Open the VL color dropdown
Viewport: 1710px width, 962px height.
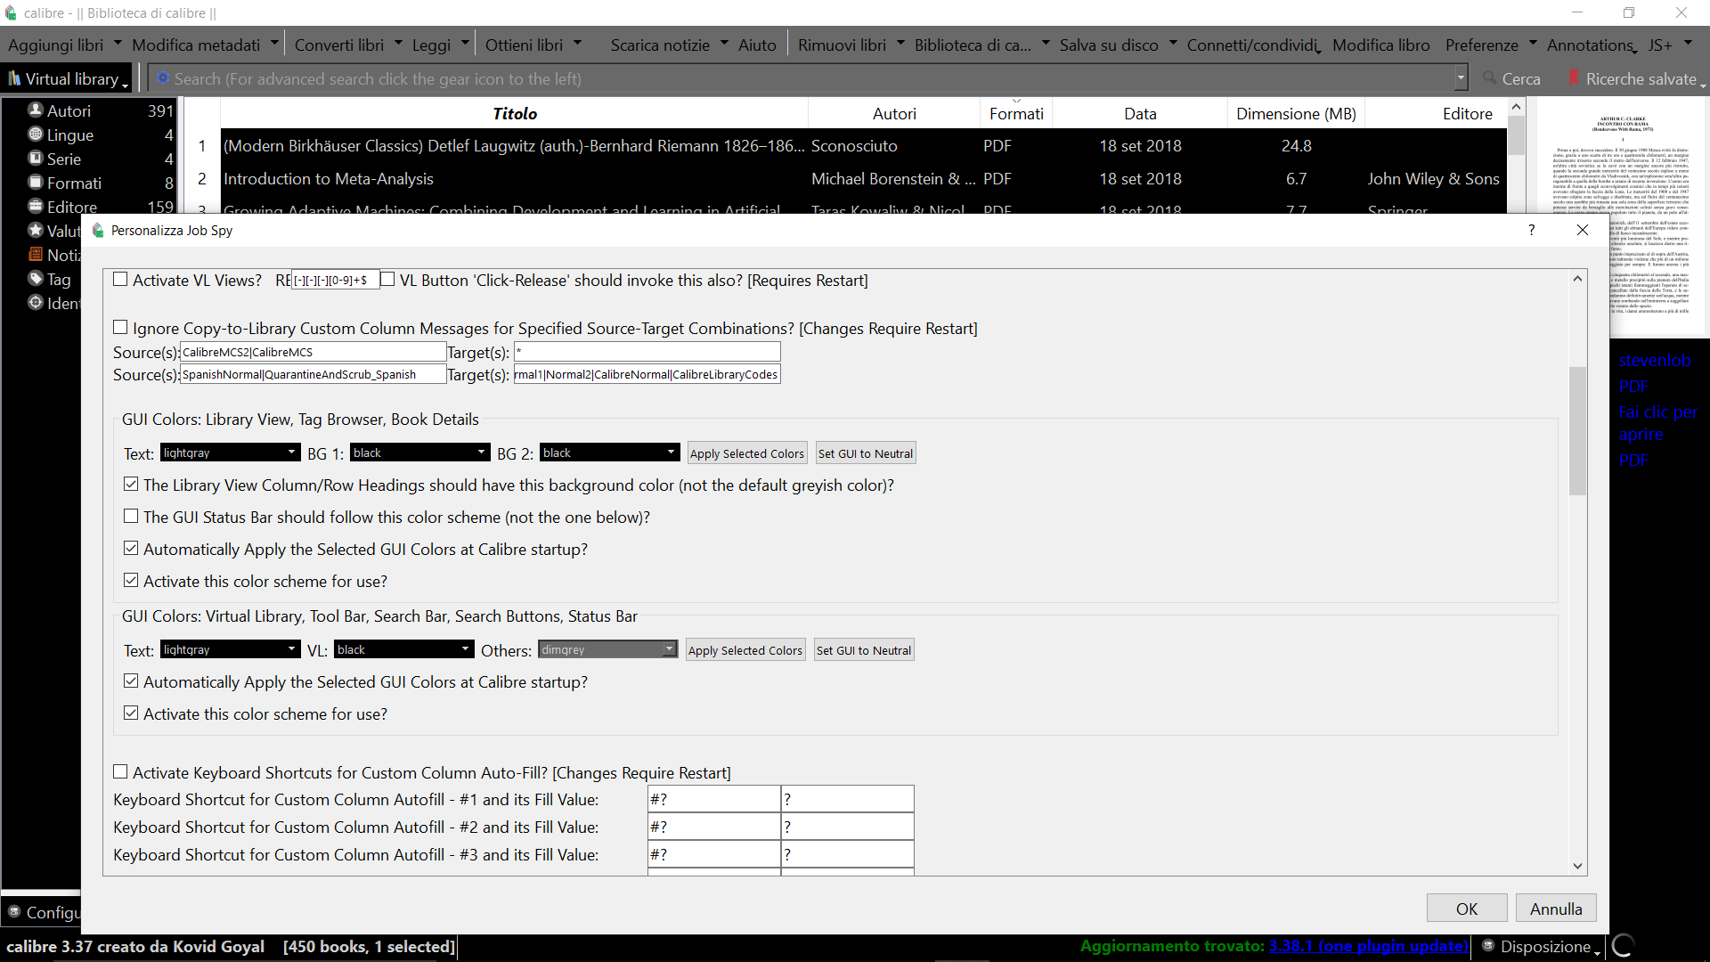(403, 649)
